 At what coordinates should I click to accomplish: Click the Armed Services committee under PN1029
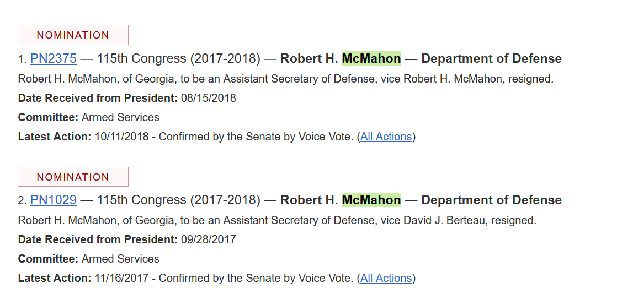(x=120, y=259)
